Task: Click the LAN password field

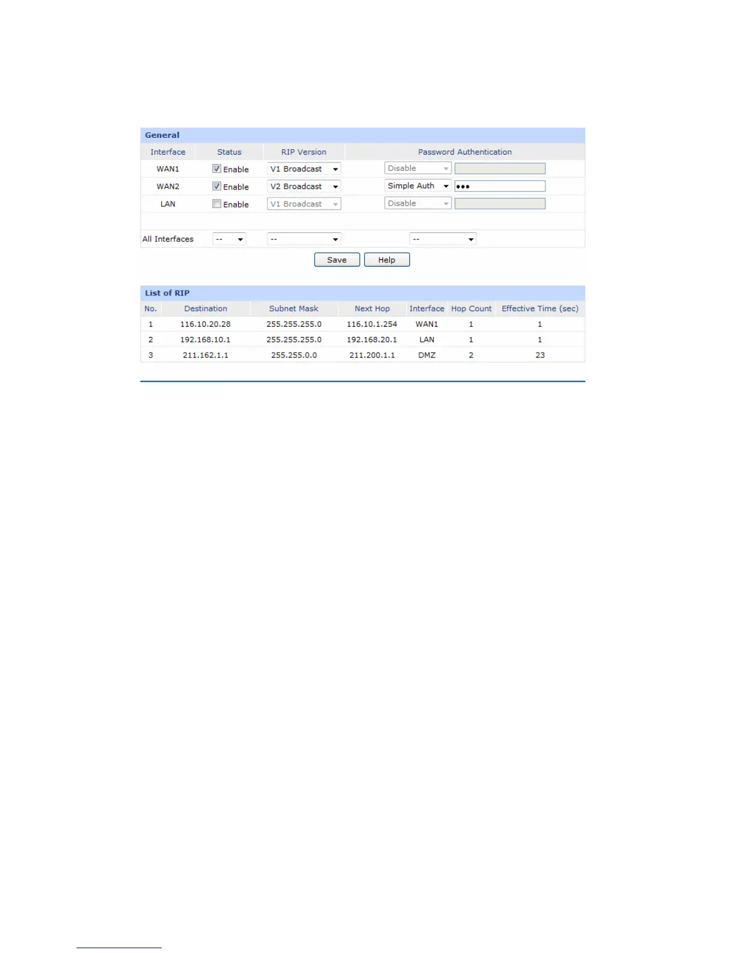Action: 500,203
